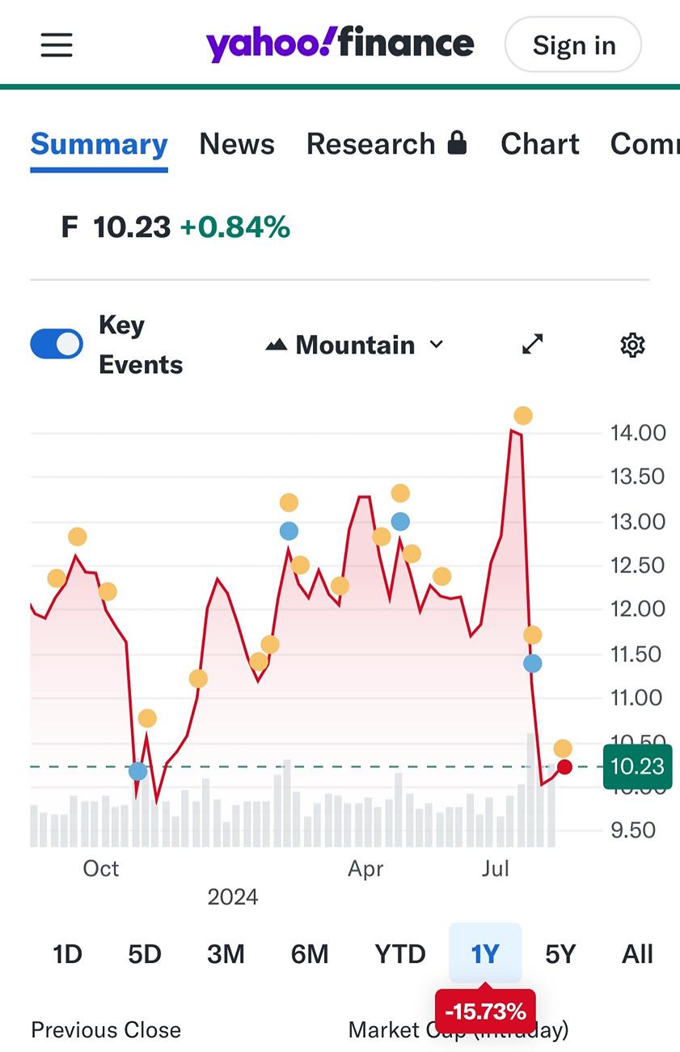
Task: Select the 5Y time range
Action: [x=560, y=954]
